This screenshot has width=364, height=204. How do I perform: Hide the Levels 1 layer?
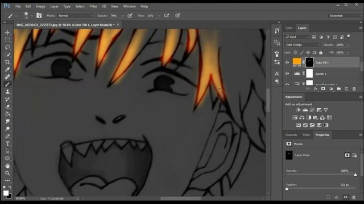point(287,74)
